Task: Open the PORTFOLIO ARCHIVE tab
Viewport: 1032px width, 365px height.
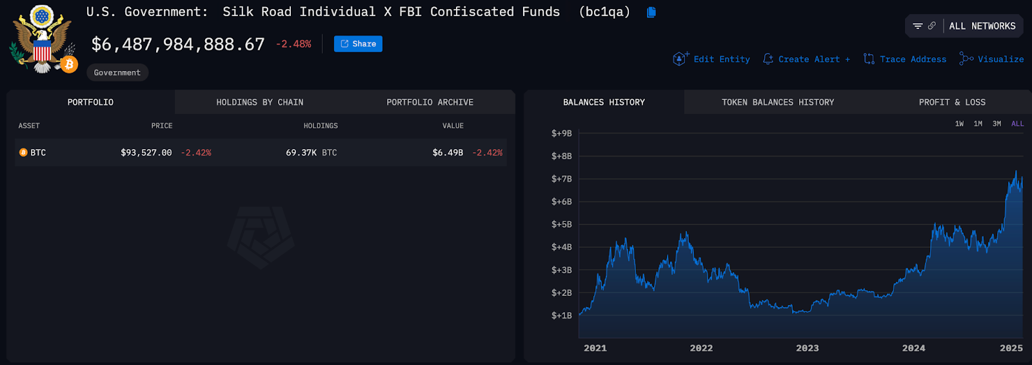Action: (430, 102)
